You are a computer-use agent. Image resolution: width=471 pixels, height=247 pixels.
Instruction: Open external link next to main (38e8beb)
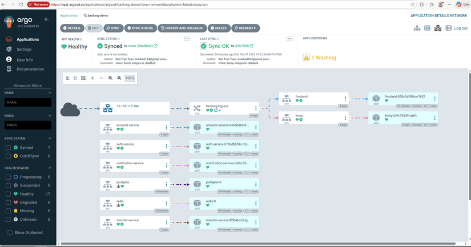click(x=155, y=46)
